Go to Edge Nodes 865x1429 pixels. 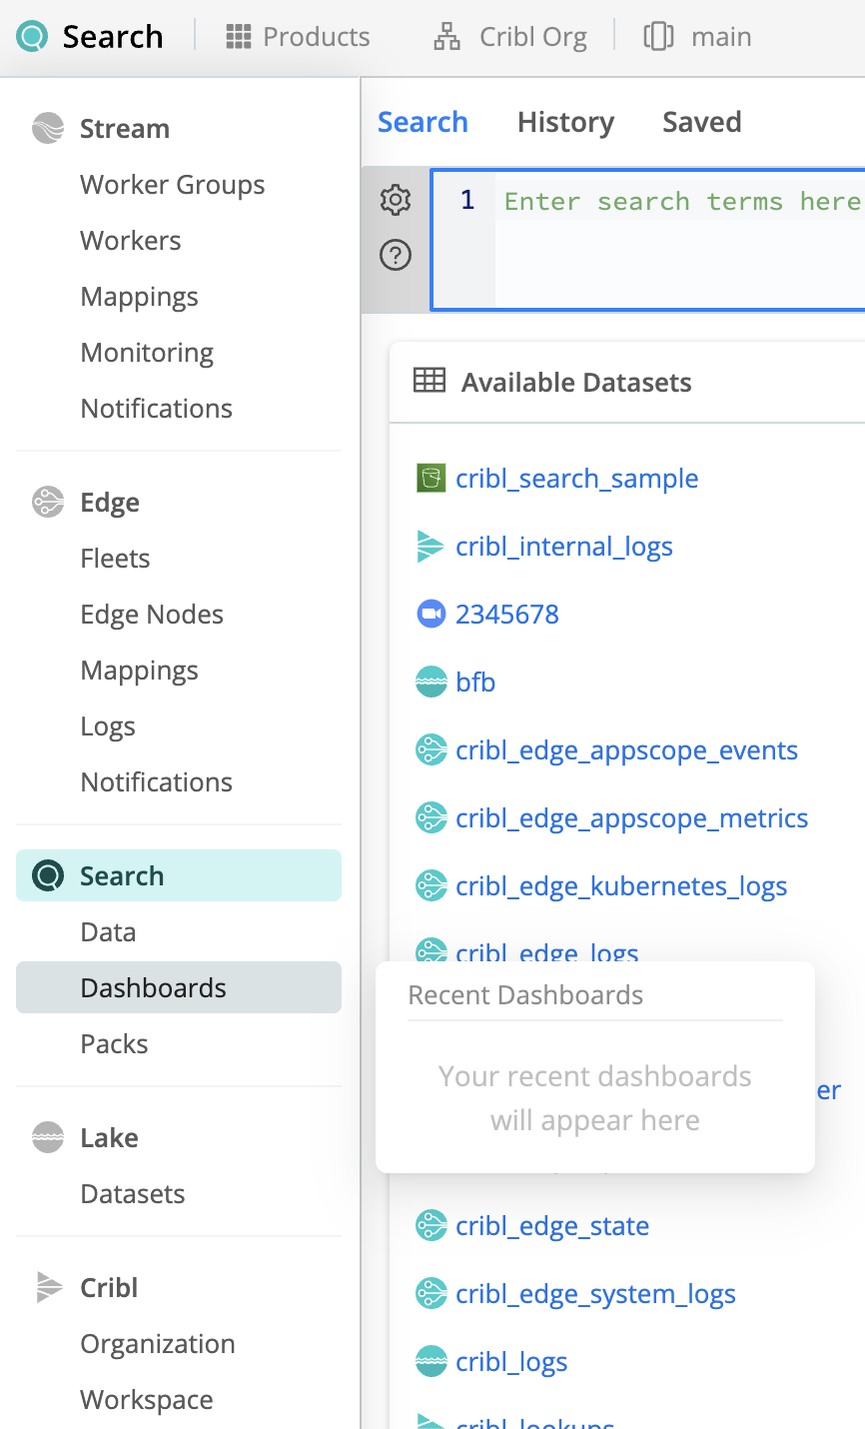pos(152,615)
